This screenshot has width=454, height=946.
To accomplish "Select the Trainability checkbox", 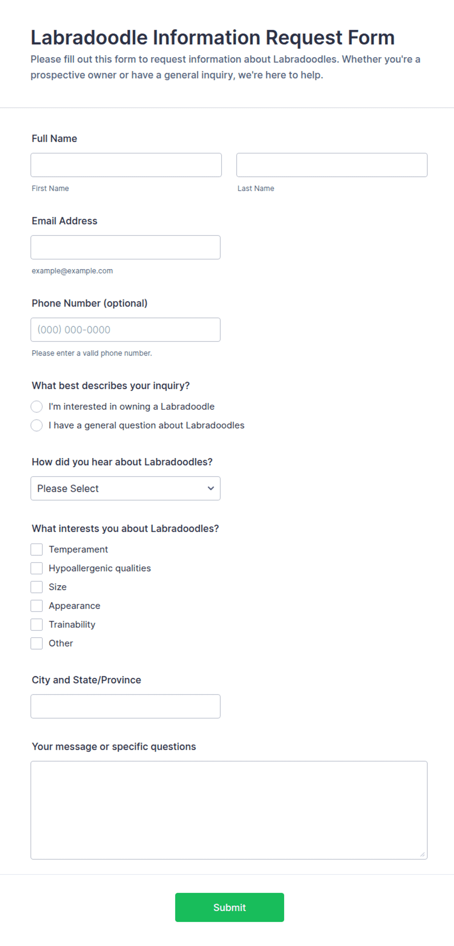I will (x=37, y=625).
